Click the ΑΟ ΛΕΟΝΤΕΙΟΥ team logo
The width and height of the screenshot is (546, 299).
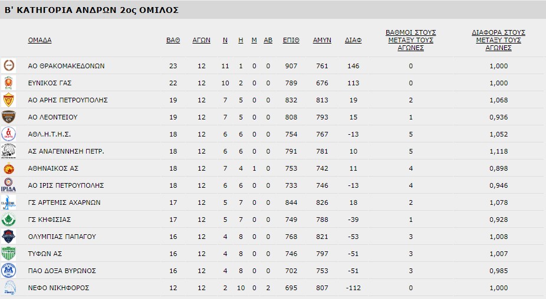point(9,117)
